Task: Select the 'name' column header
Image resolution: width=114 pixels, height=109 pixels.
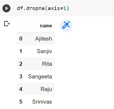Action: [46, 26]
